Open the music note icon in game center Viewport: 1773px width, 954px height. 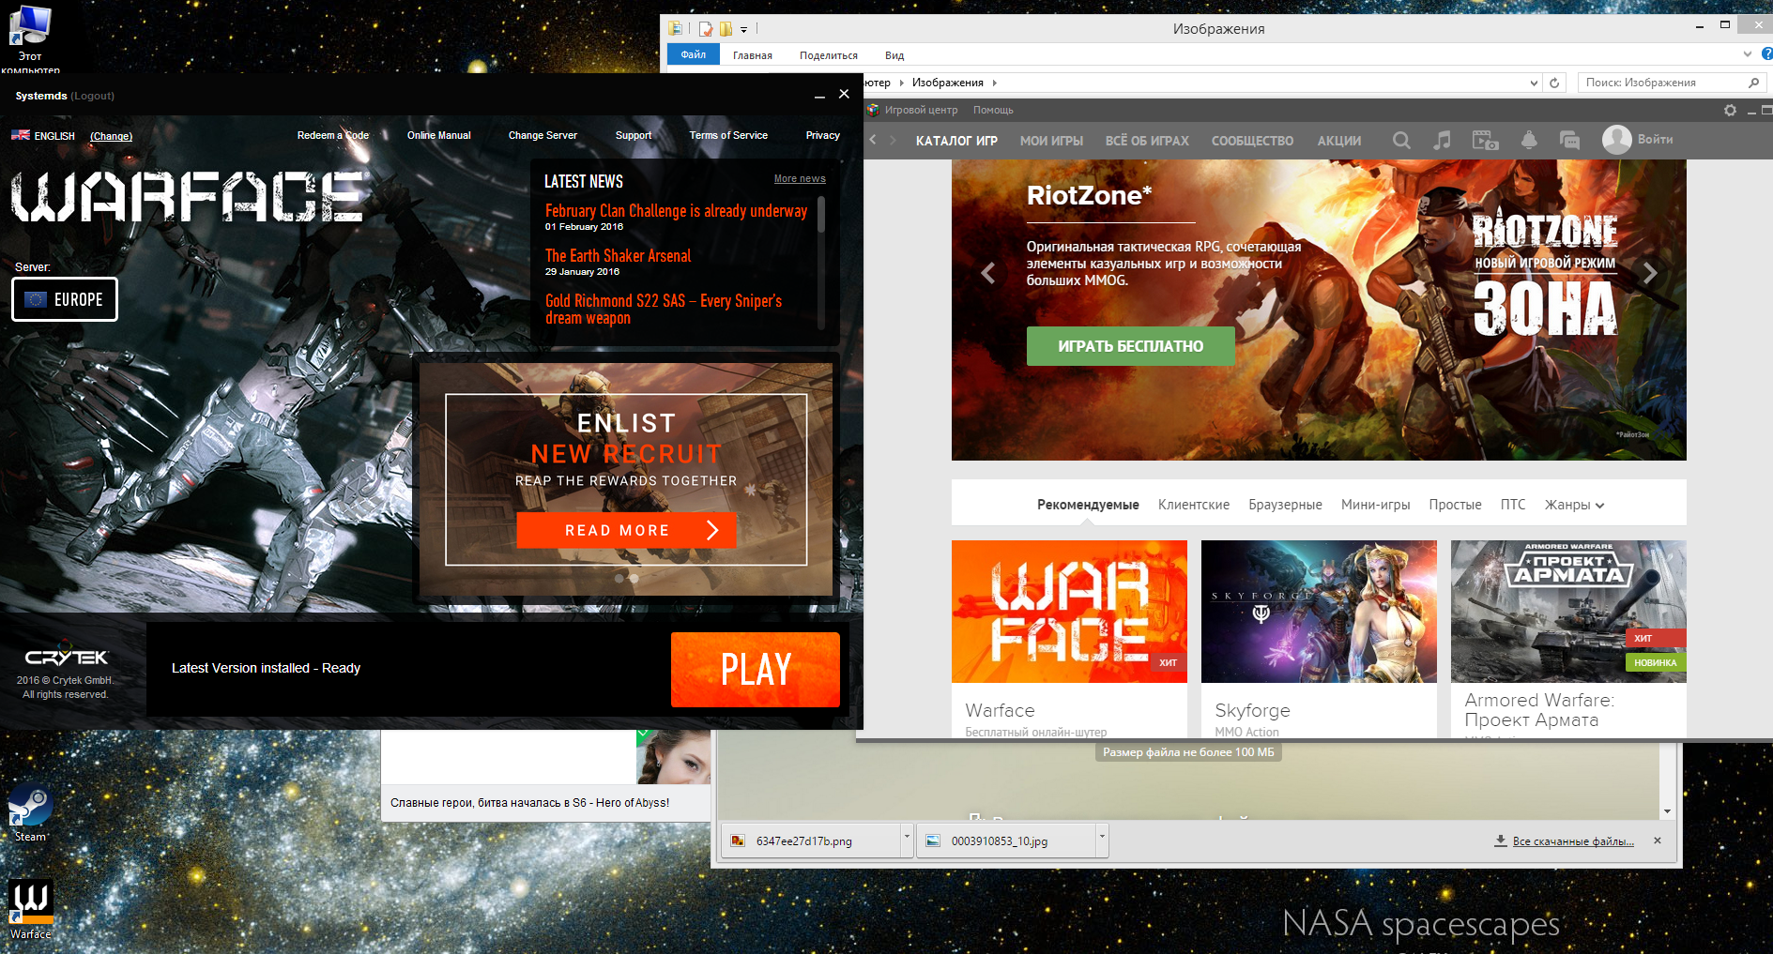1443,141
